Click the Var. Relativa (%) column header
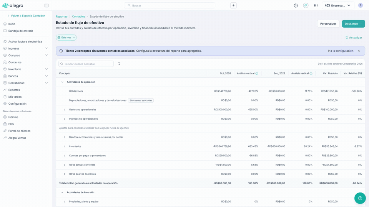369x207 pixels. coord(352,74)
